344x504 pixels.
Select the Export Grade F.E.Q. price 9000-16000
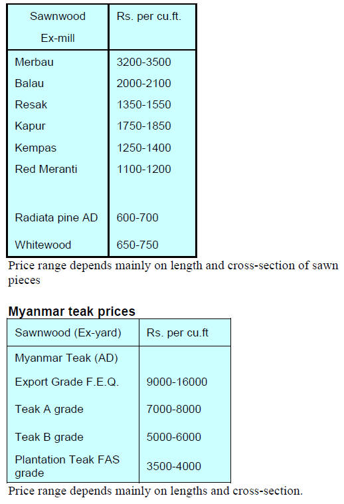click(177, 382)
